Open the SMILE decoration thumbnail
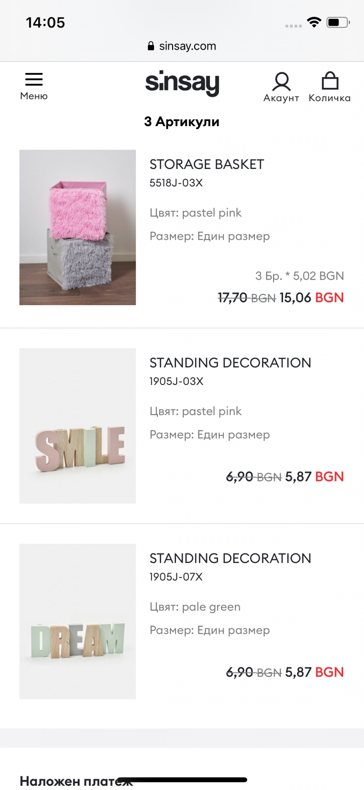The image size is (364, 790). tap(77, 426)
